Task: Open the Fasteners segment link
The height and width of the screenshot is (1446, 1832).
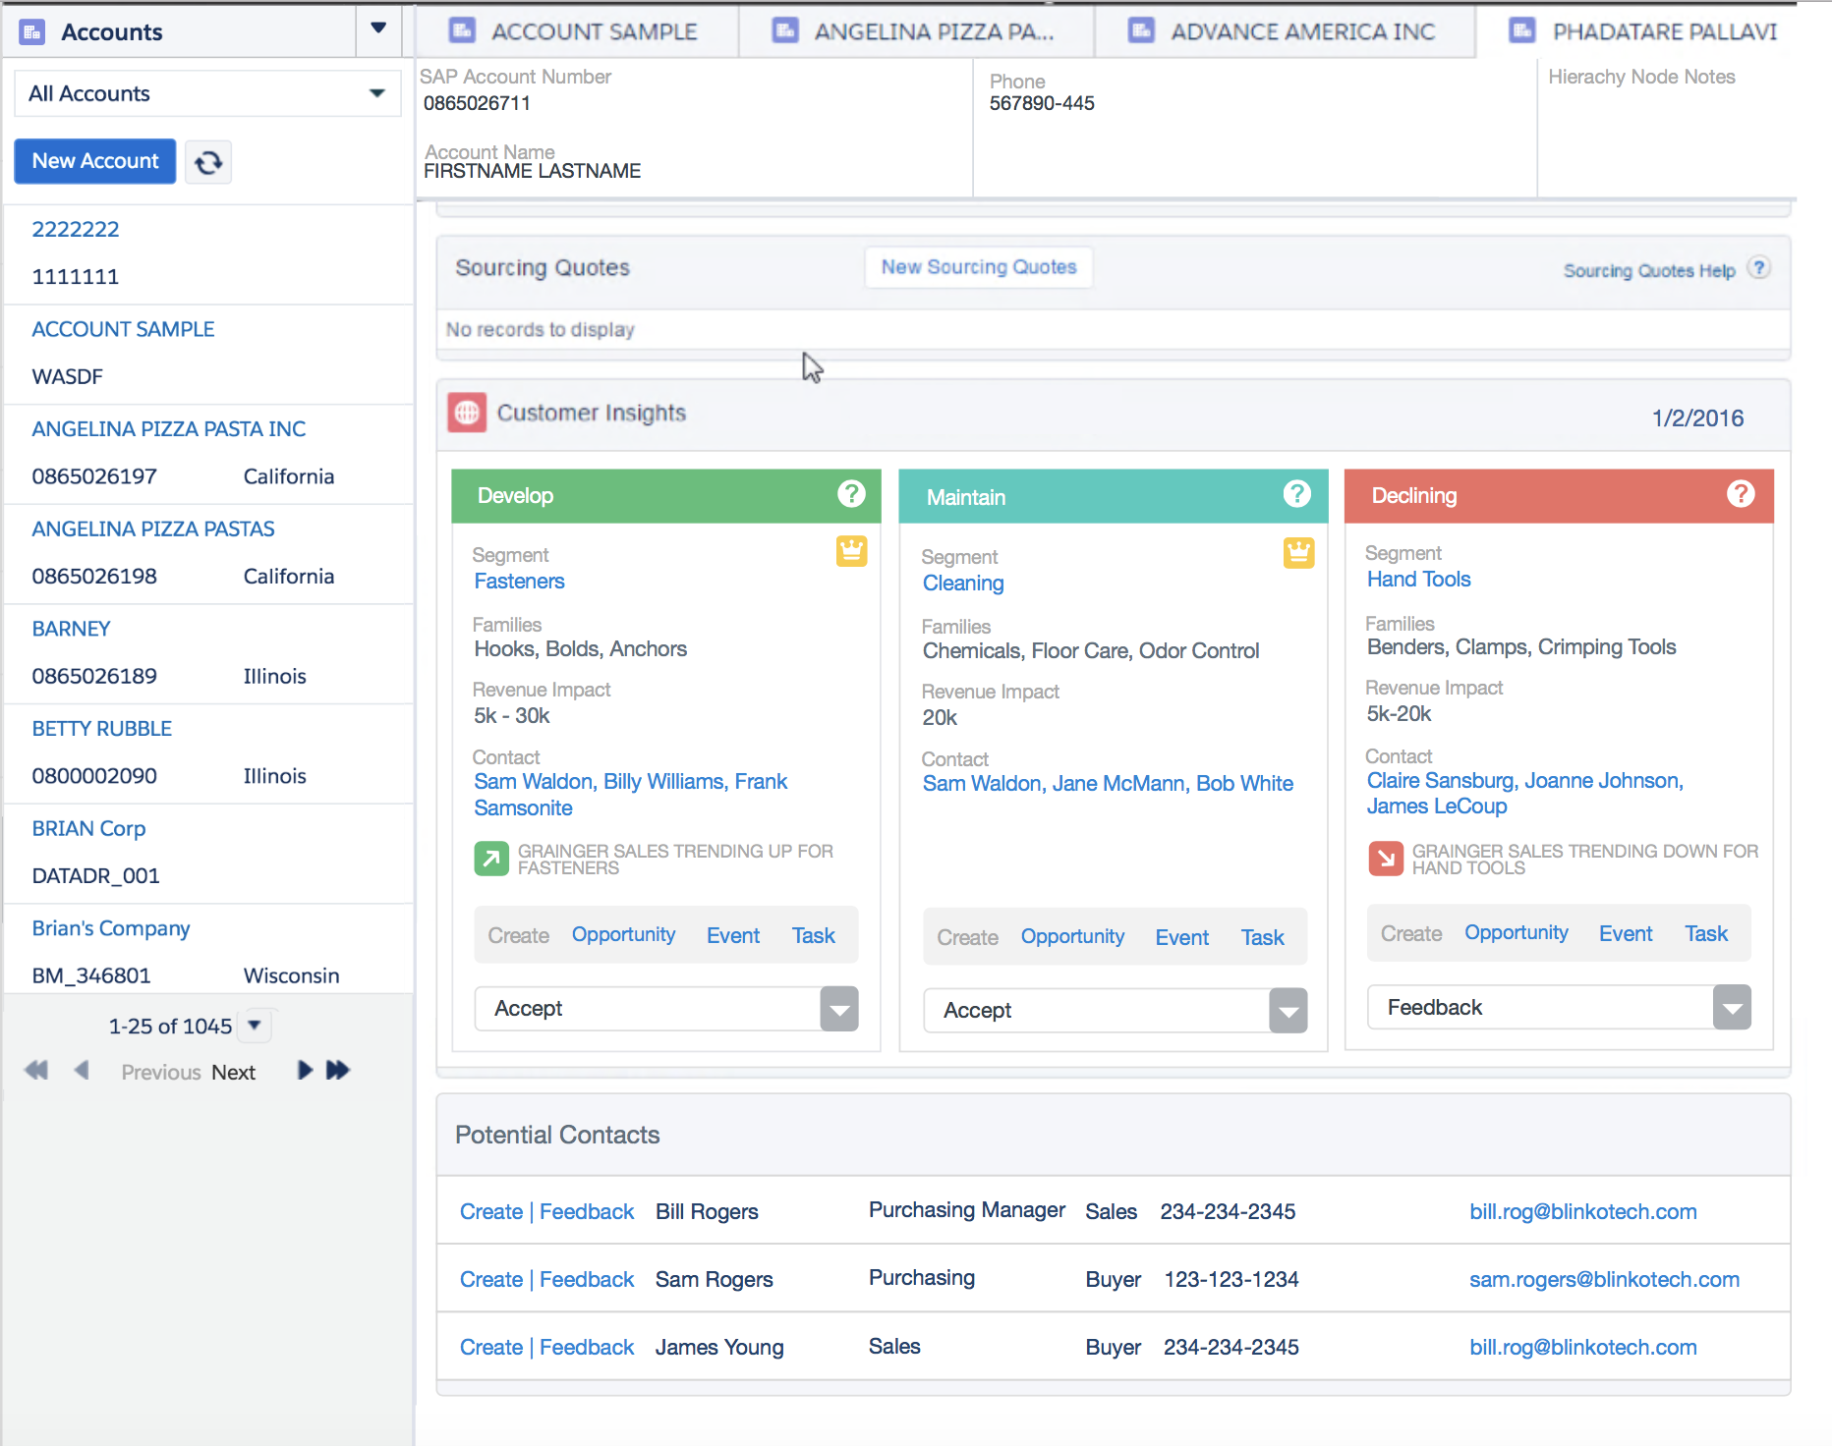Action: pyautogui.click(x=519, y=582)
